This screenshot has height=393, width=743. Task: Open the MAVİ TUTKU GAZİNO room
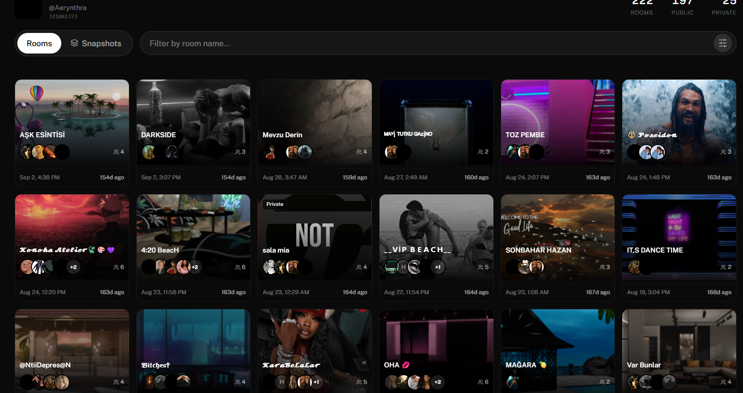436,133
